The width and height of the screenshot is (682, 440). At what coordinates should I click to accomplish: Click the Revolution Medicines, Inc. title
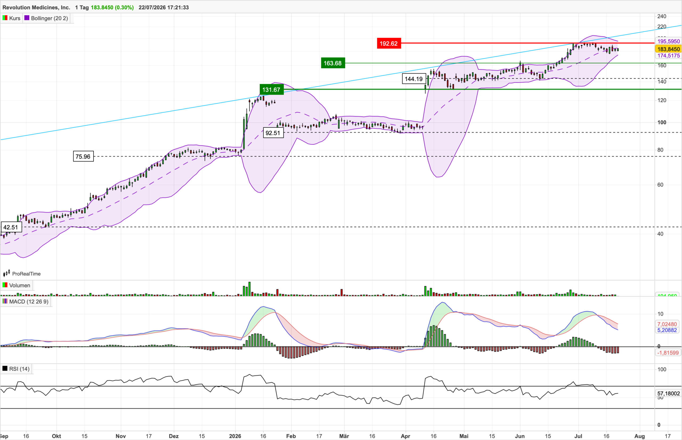36,7
